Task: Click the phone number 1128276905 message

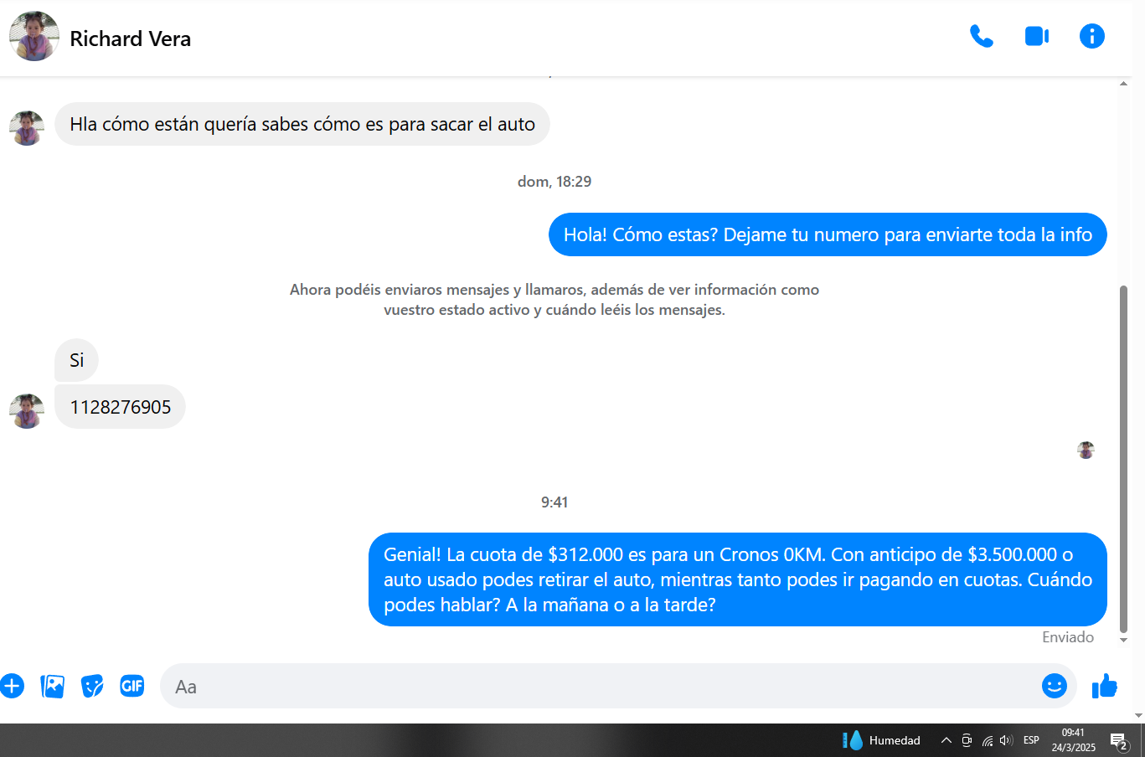Action: click(121, 407)
